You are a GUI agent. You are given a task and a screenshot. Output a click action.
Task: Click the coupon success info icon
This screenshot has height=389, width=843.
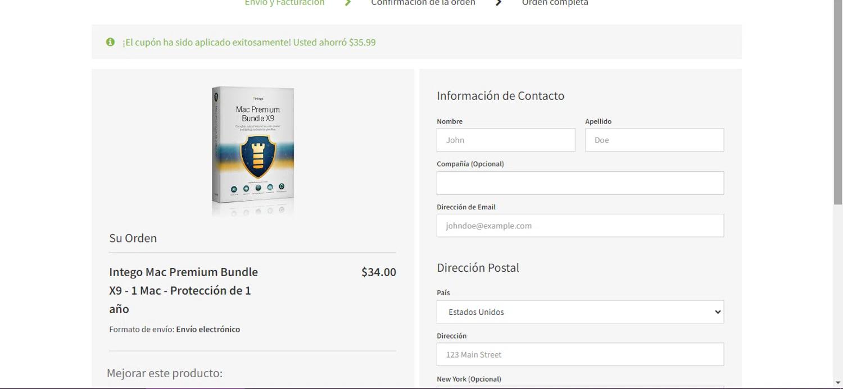[x=110, y=42]
